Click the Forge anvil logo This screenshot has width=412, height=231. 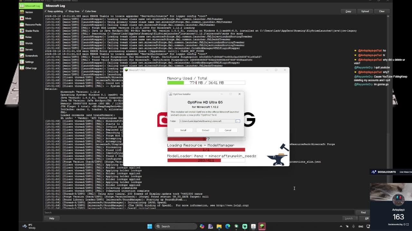tap(278, 155)
